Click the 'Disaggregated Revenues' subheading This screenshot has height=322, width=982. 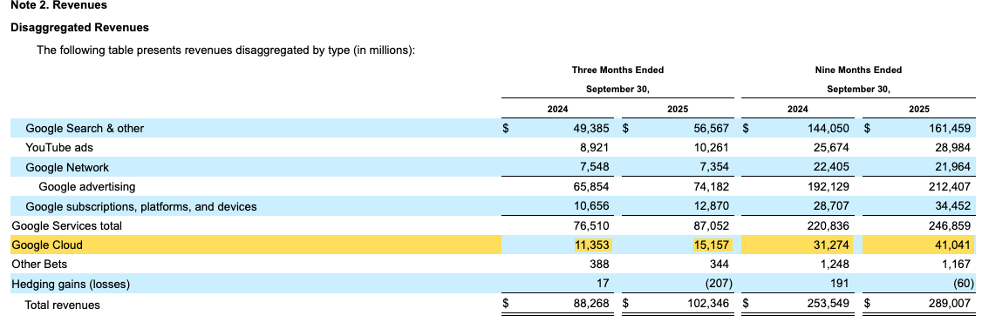tap(79, 28)
